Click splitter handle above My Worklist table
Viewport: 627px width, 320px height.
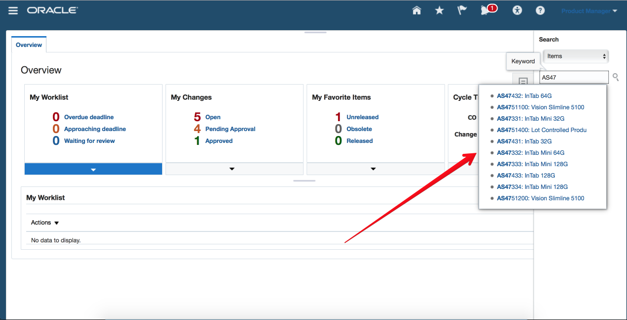[x=304, y=181]
